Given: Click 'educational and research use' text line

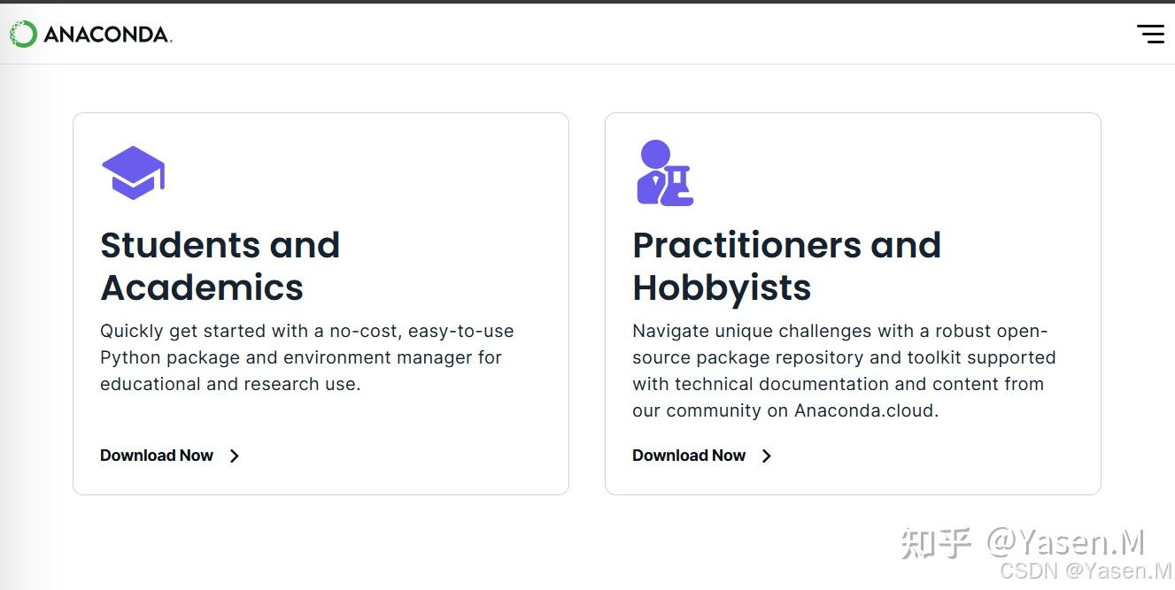Looking at the screenshot, I should tap(230, 384).
